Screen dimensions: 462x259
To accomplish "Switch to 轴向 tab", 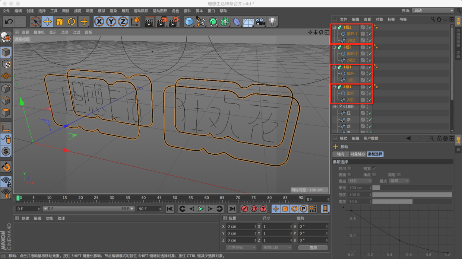I will click(341, 154).
